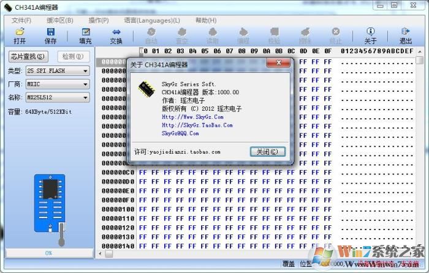Program the chip with the 编程 icon
Image resolution: width=429 pixels, height=273 pixels.
[x=243, y=36]
